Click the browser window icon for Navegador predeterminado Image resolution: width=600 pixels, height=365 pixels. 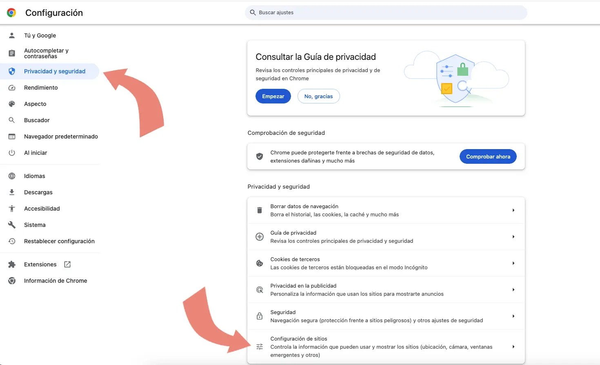pyautogui.click(x=12, y=136)
